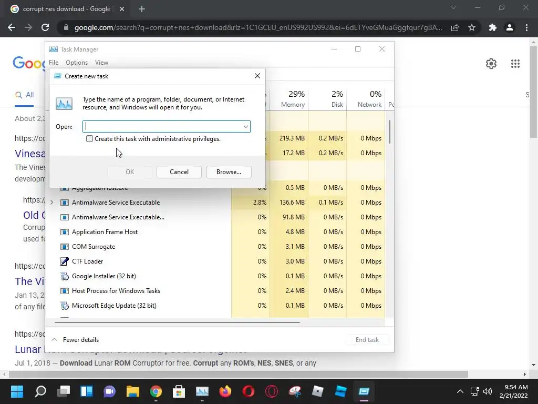Open Chrome tab search chevron
Screen dimensions: 538x404
click(453, 7)
